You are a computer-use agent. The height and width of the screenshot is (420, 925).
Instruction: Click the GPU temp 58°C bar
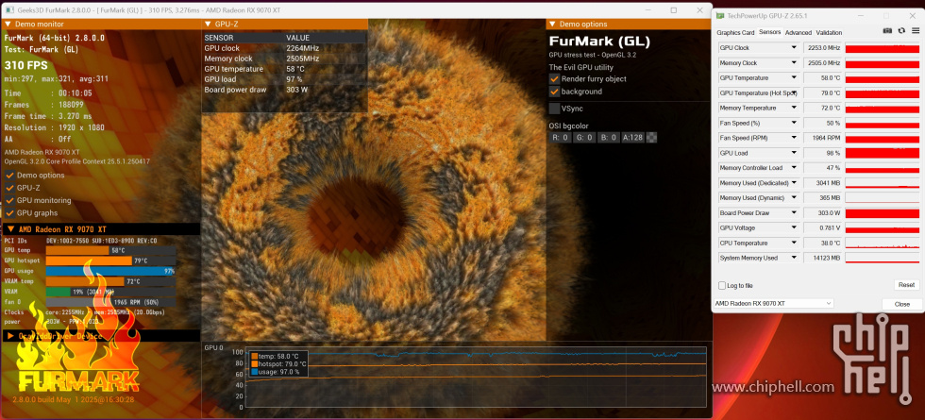coord(111,250)
